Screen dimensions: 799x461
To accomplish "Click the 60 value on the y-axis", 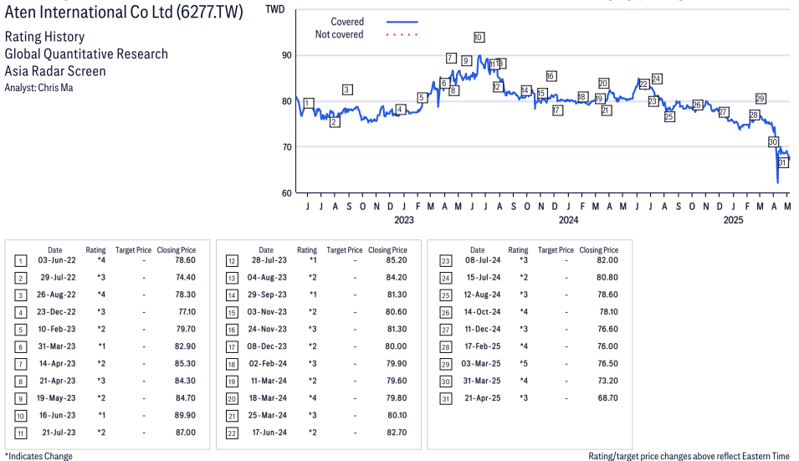I will click(x=287, y=193).
